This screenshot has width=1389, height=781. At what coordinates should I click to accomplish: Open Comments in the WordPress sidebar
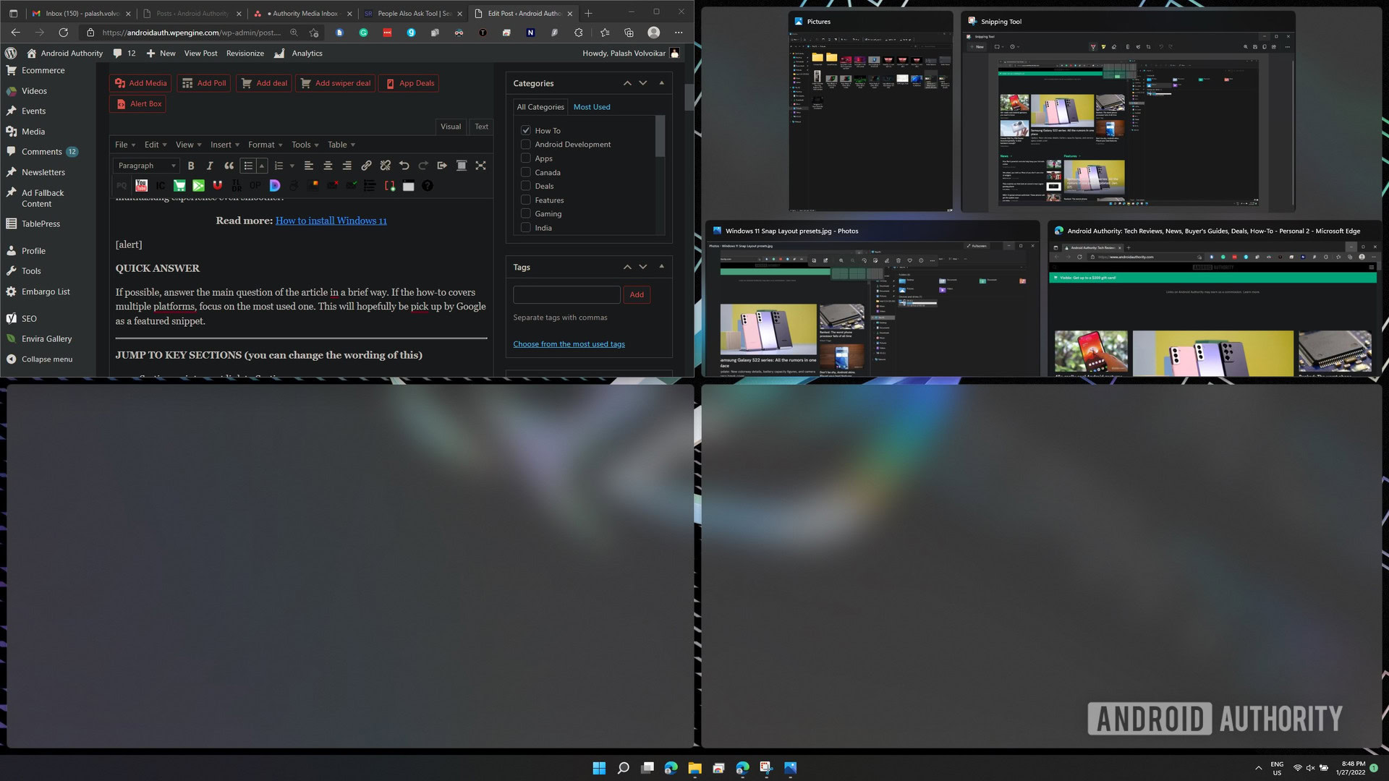pos(42,152)
